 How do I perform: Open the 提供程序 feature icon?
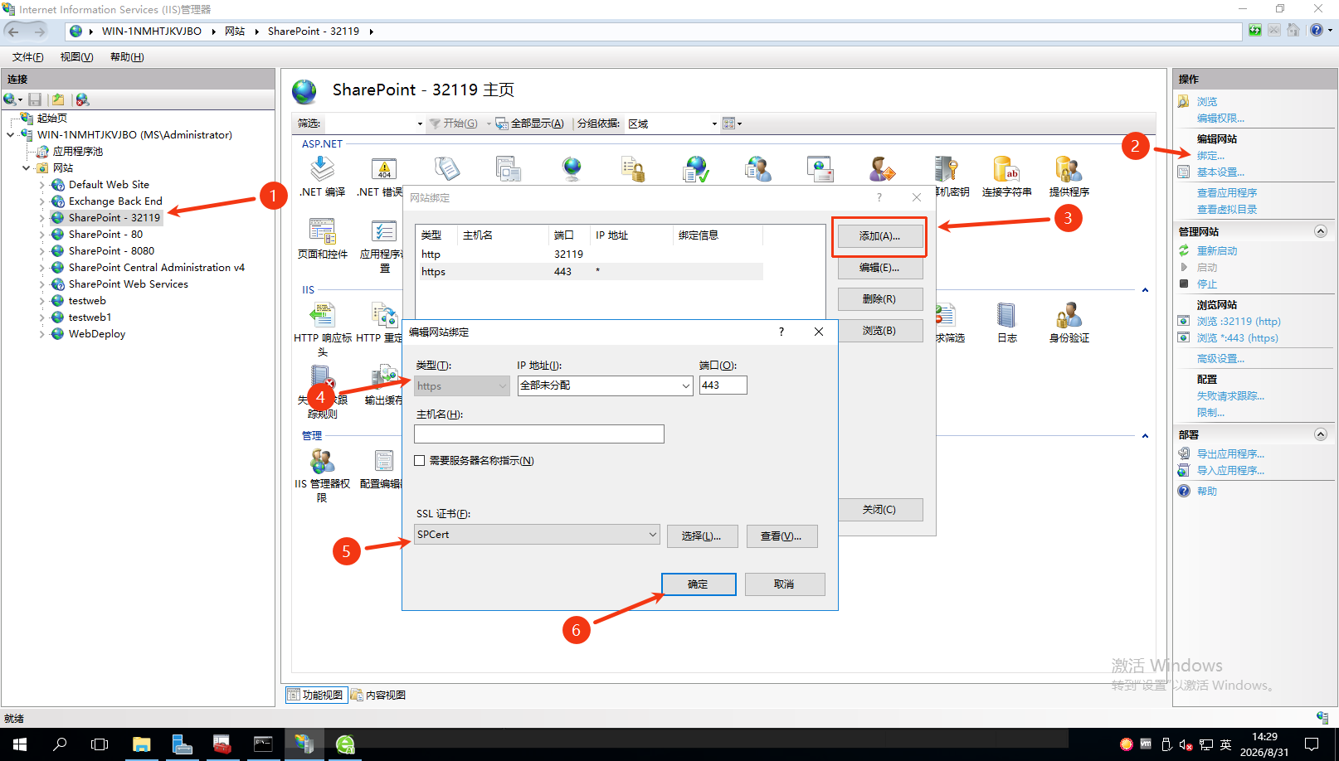click(1069, 177)
